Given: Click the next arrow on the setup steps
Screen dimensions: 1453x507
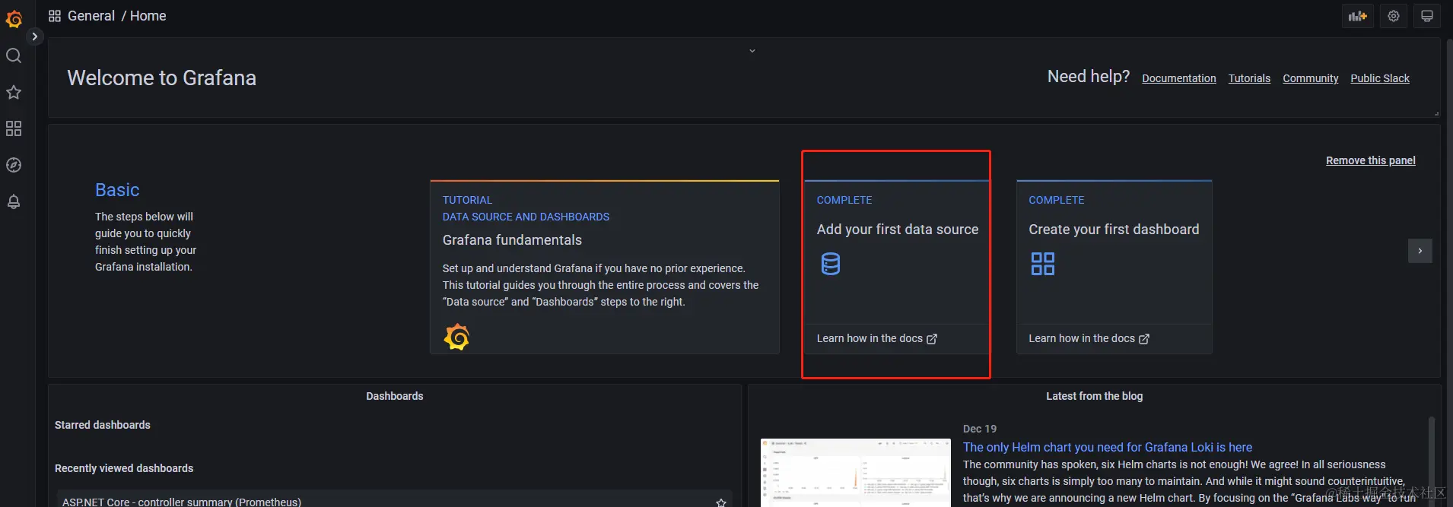Looking at the screenshot, I should (1420, 251).
